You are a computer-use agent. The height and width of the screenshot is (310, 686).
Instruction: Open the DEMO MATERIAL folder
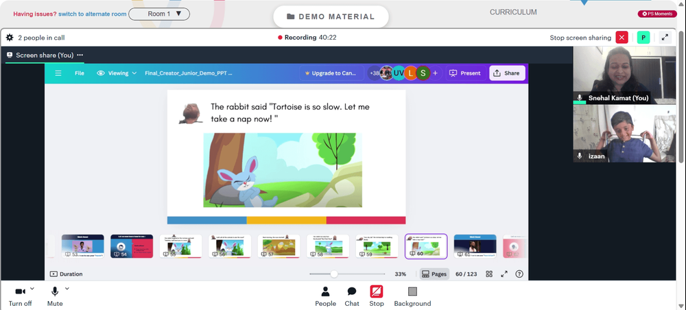click(331, 16)
